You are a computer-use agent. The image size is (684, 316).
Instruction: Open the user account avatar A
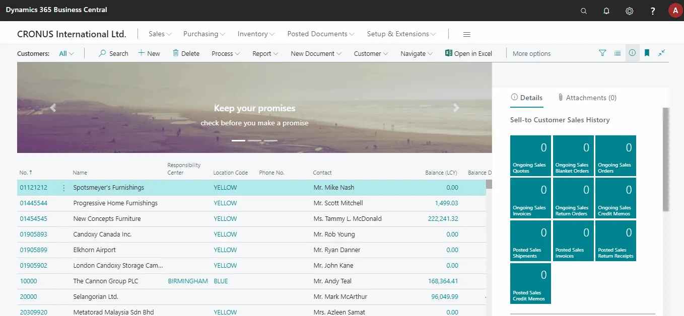click(675, 11)
